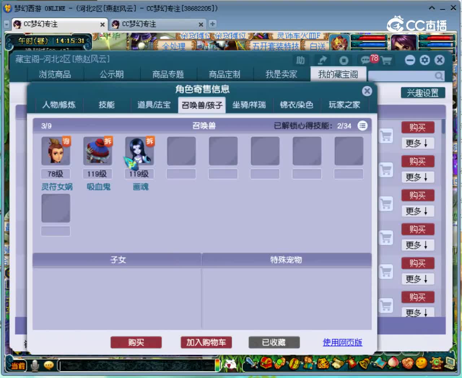Image resolution: width=462 pixels, height=378 pixels.
Task: Open the 使用网页版 link
Action: pos(342,342)
